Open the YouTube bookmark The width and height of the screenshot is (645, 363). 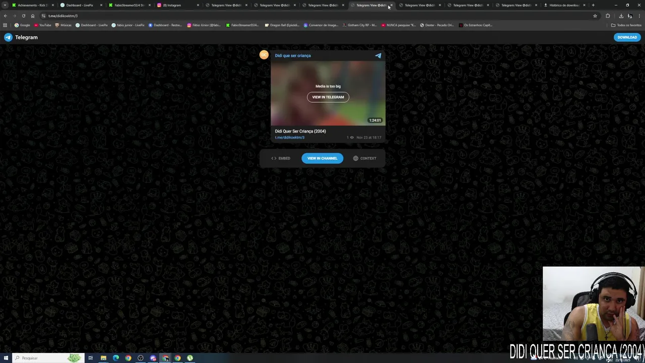[x=42, y=25]
